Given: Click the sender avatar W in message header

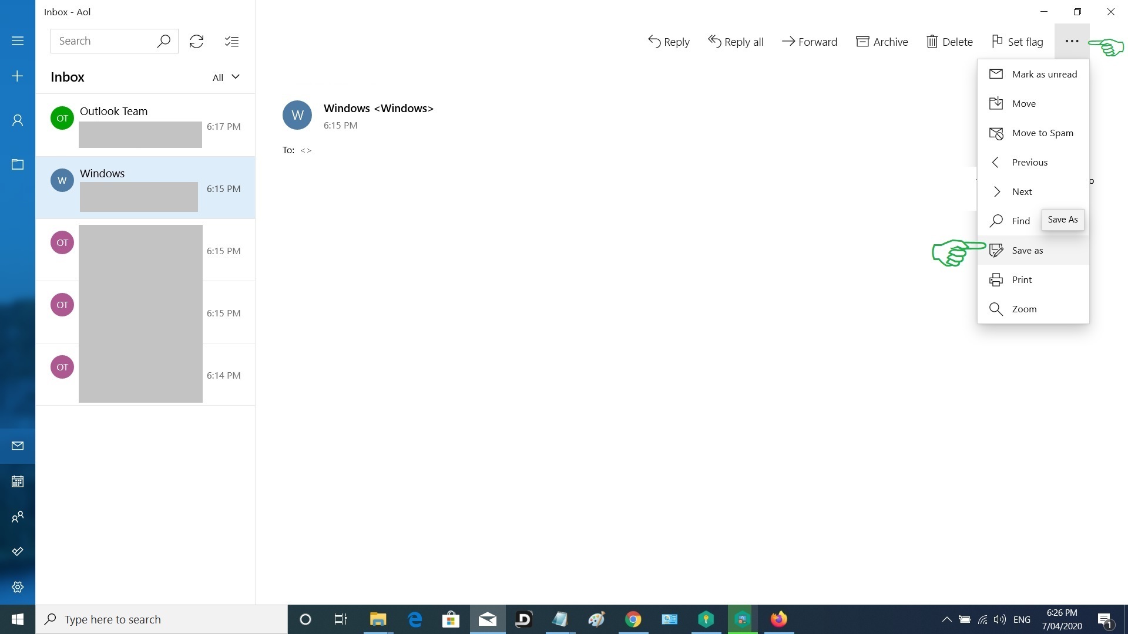Looking at the screenshot, I should coord(297,115).
